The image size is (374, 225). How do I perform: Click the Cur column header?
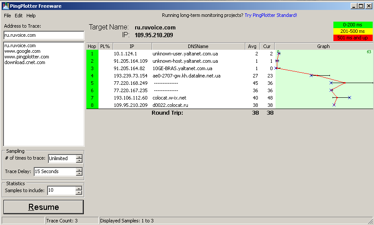[x=267, y=46]
